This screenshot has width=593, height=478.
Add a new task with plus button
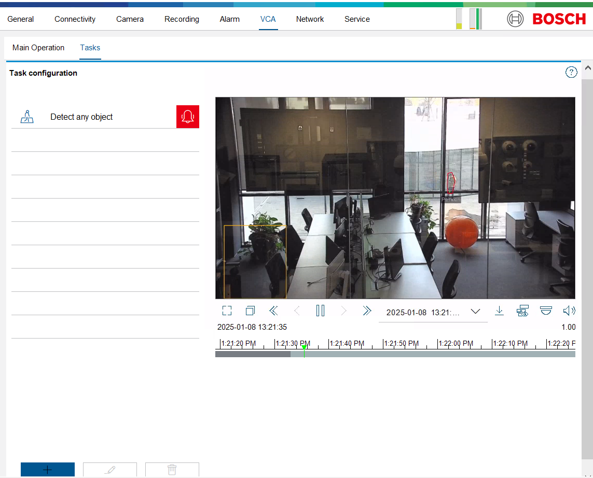(48, 470)
